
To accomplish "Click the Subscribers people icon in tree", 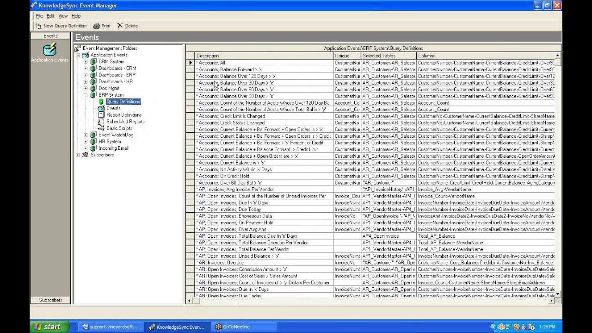I will point(85,155).
